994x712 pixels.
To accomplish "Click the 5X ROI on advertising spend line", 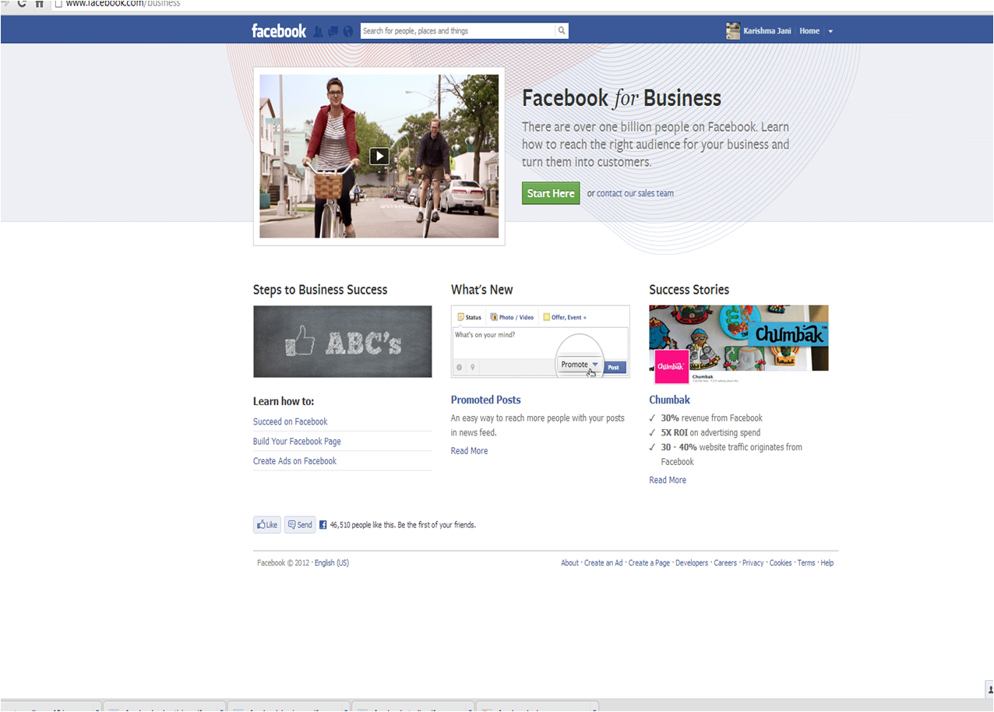I will 711,432.
